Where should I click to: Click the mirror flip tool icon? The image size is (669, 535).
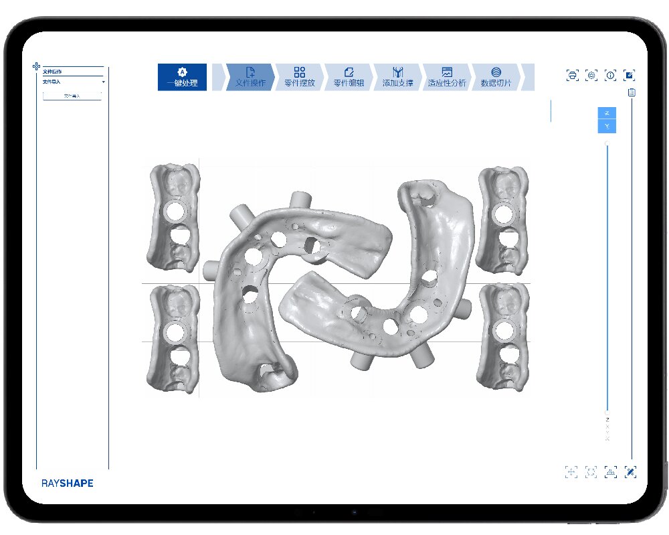click(611, 472)
